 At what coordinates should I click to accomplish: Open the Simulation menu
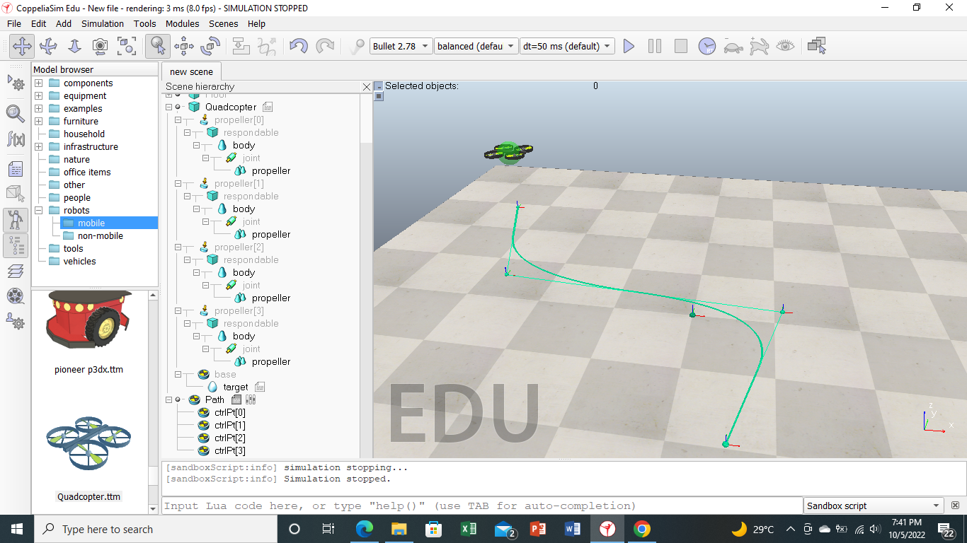(x=102, y=23)
